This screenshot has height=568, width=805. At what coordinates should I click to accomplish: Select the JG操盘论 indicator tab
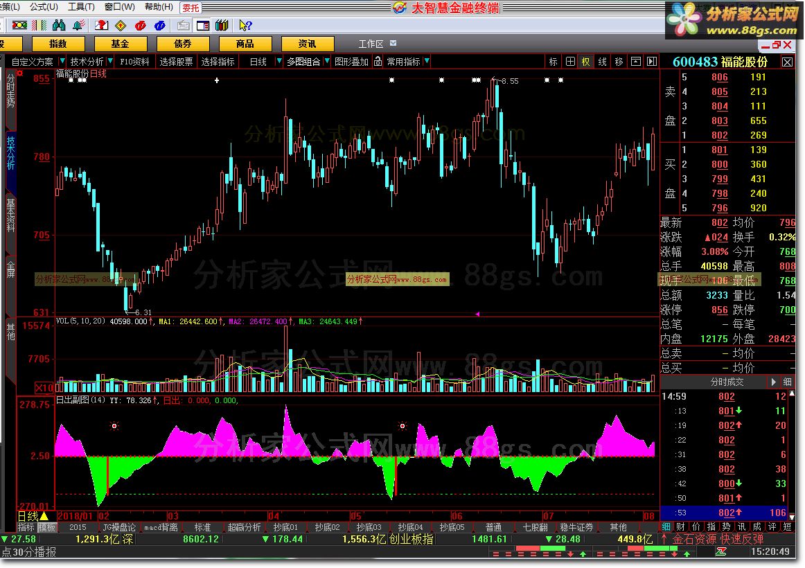point(118,527)
